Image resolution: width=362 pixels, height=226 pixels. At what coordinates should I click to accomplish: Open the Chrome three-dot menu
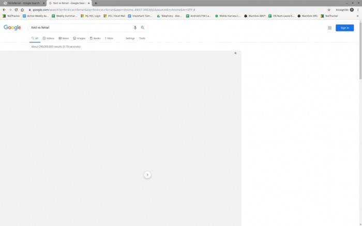358,10
